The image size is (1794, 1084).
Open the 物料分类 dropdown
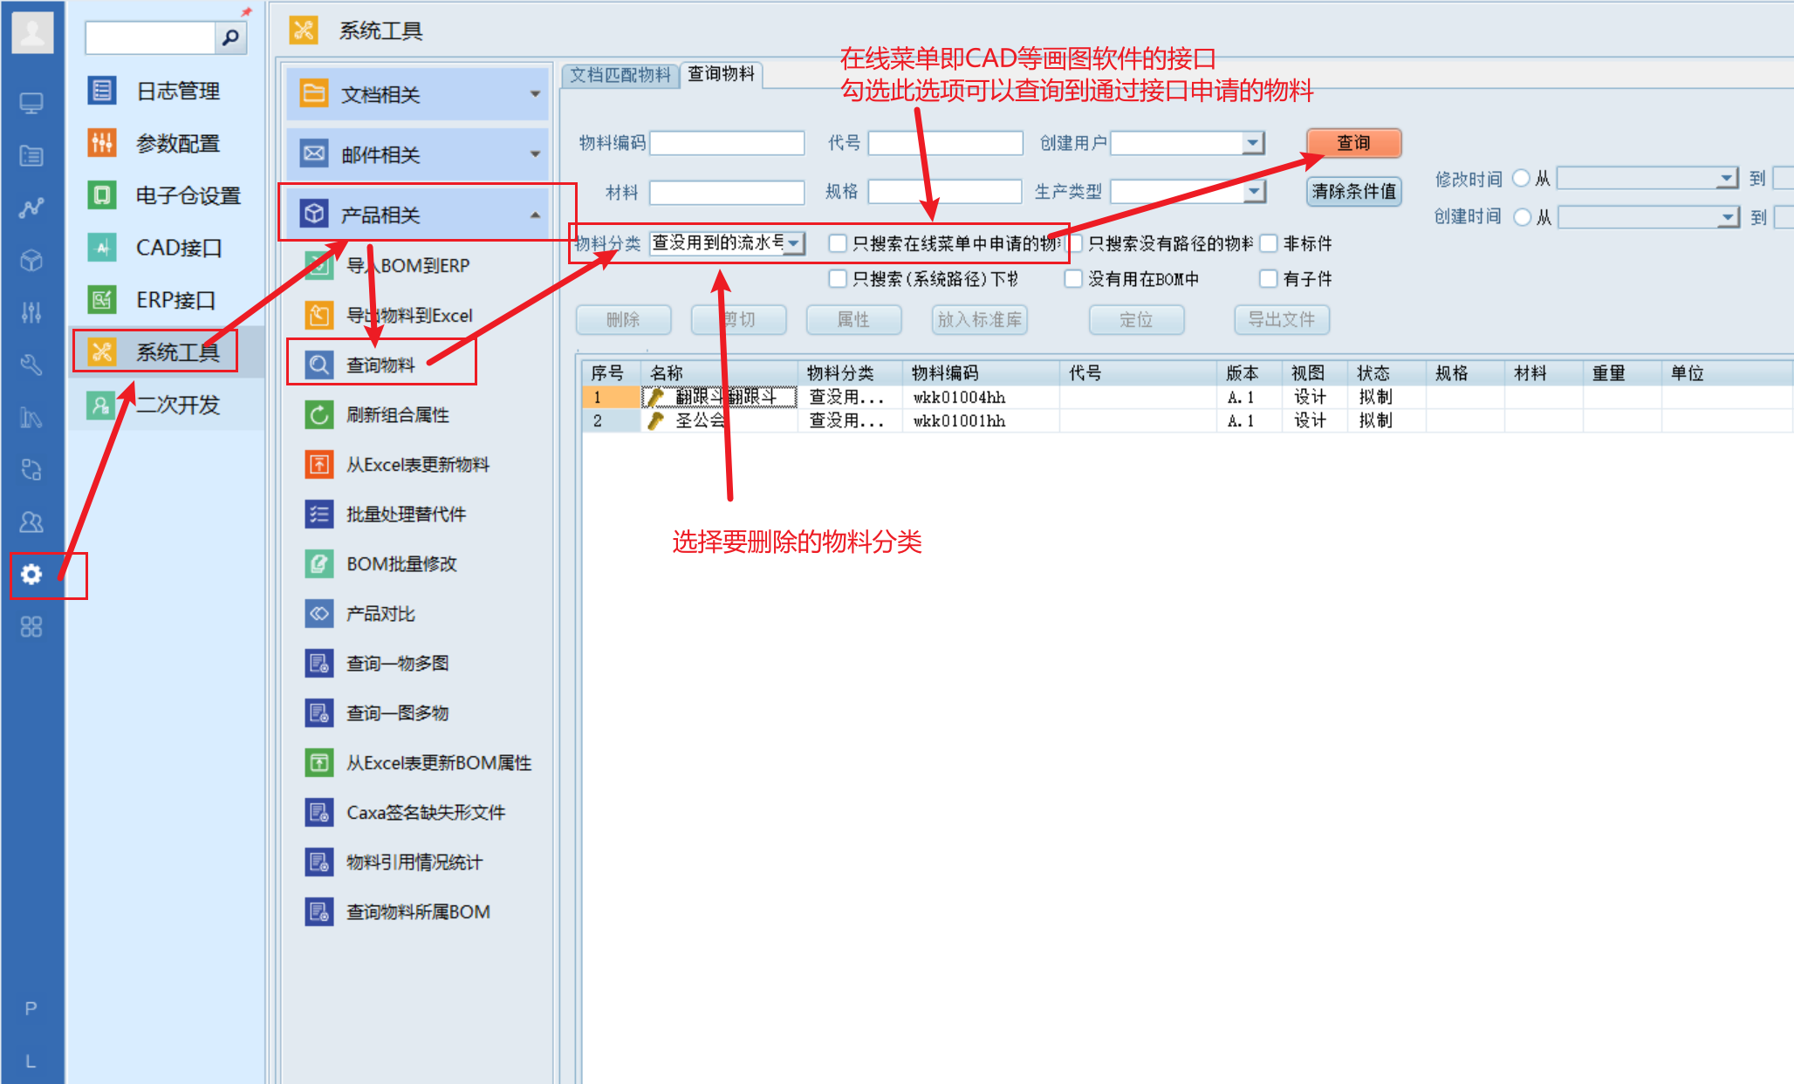tap(794, 243)
